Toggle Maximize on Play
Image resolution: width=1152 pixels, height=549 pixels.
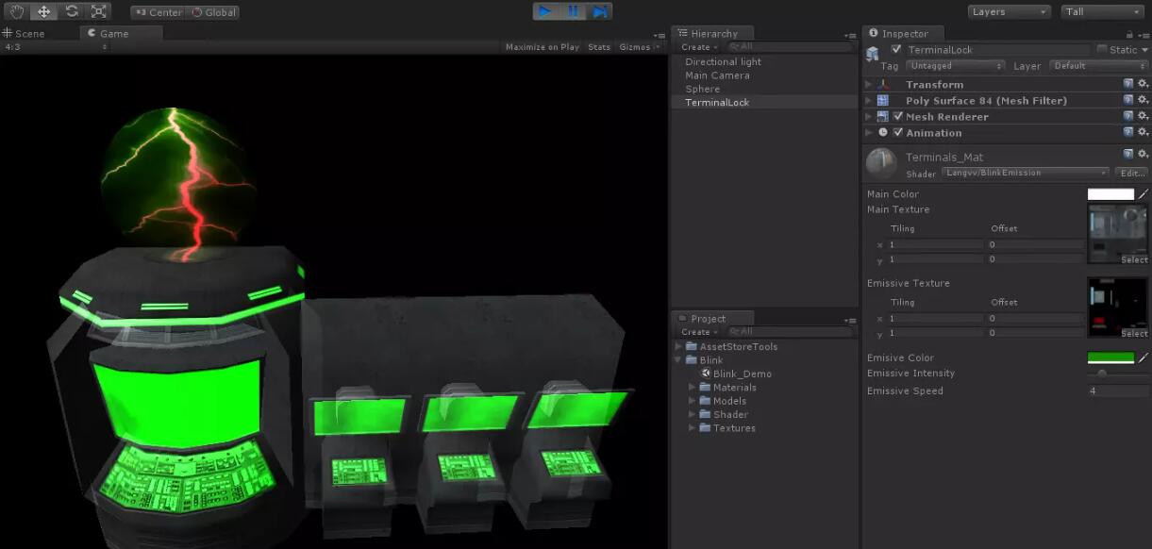pyautogui.click(x=542, y=47)
